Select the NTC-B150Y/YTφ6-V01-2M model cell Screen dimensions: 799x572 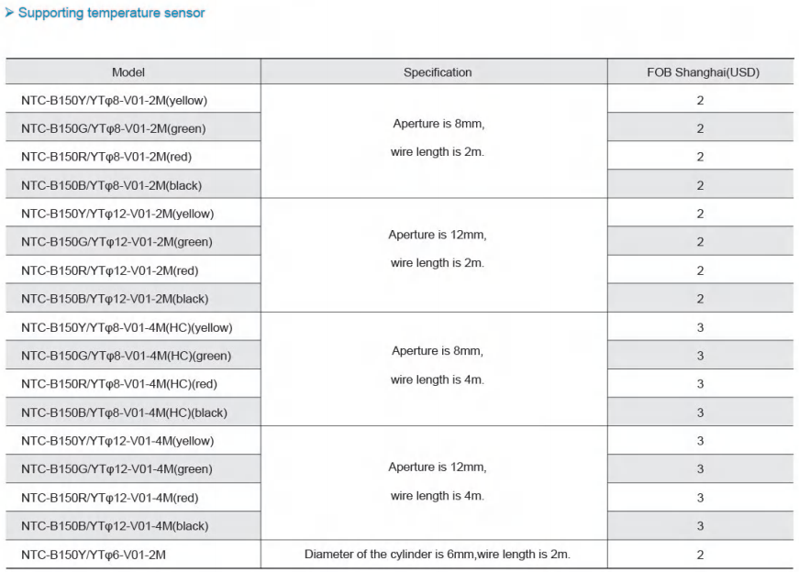tap(133, 555)
